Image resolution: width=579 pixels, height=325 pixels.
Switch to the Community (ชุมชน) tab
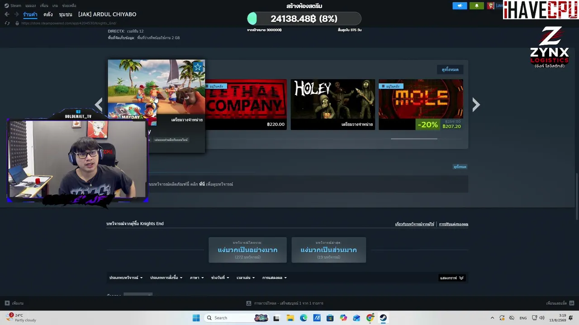66,14
